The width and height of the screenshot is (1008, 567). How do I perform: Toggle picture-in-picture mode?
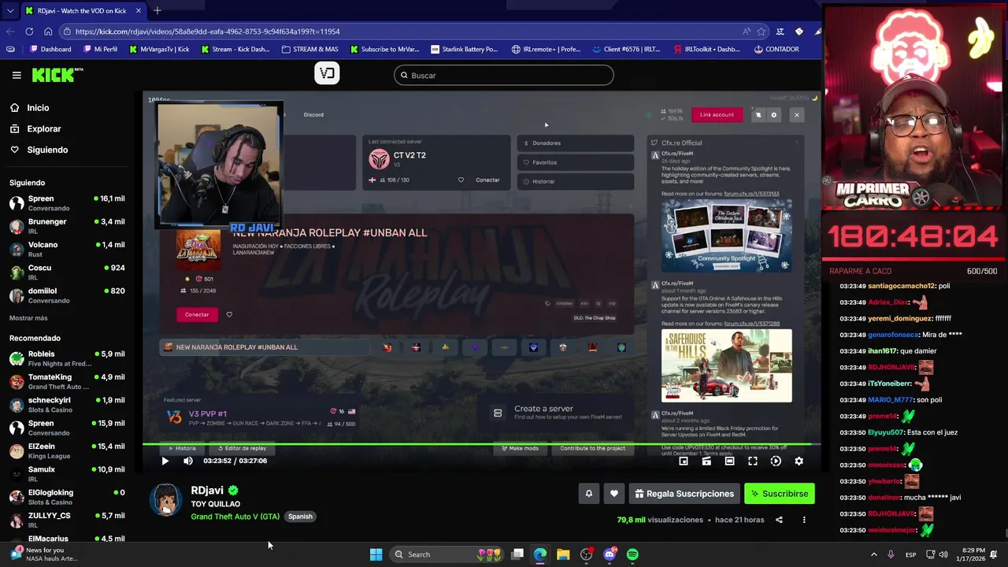[684, 461]
